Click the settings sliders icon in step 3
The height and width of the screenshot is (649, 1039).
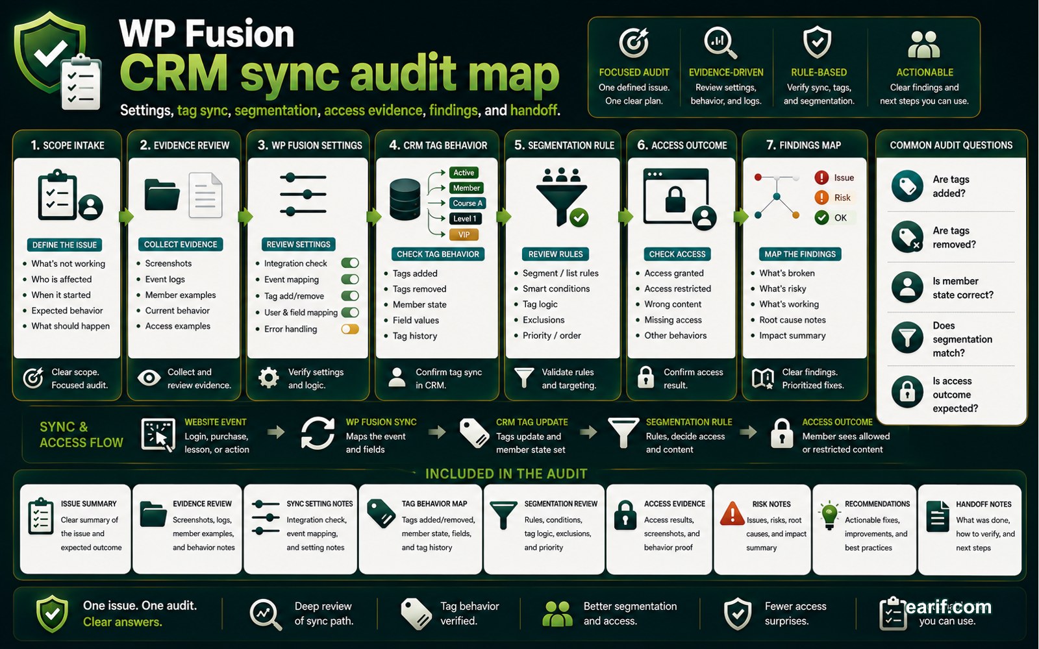click(303, 194)
